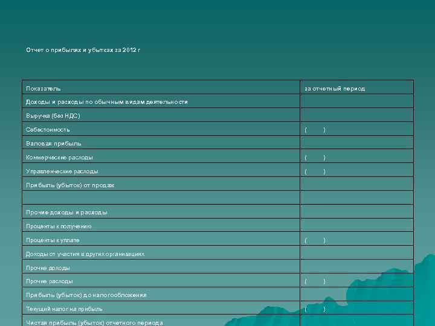This screenshot has height=326, width=435.
Task: Click 'Доходы от участия в других организациях'
Action: click(x=85, y=254)
